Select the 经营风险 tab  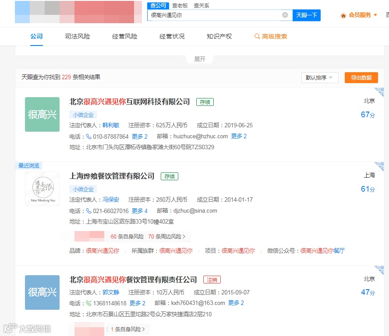pyautogui.click(x=124, y=36)
